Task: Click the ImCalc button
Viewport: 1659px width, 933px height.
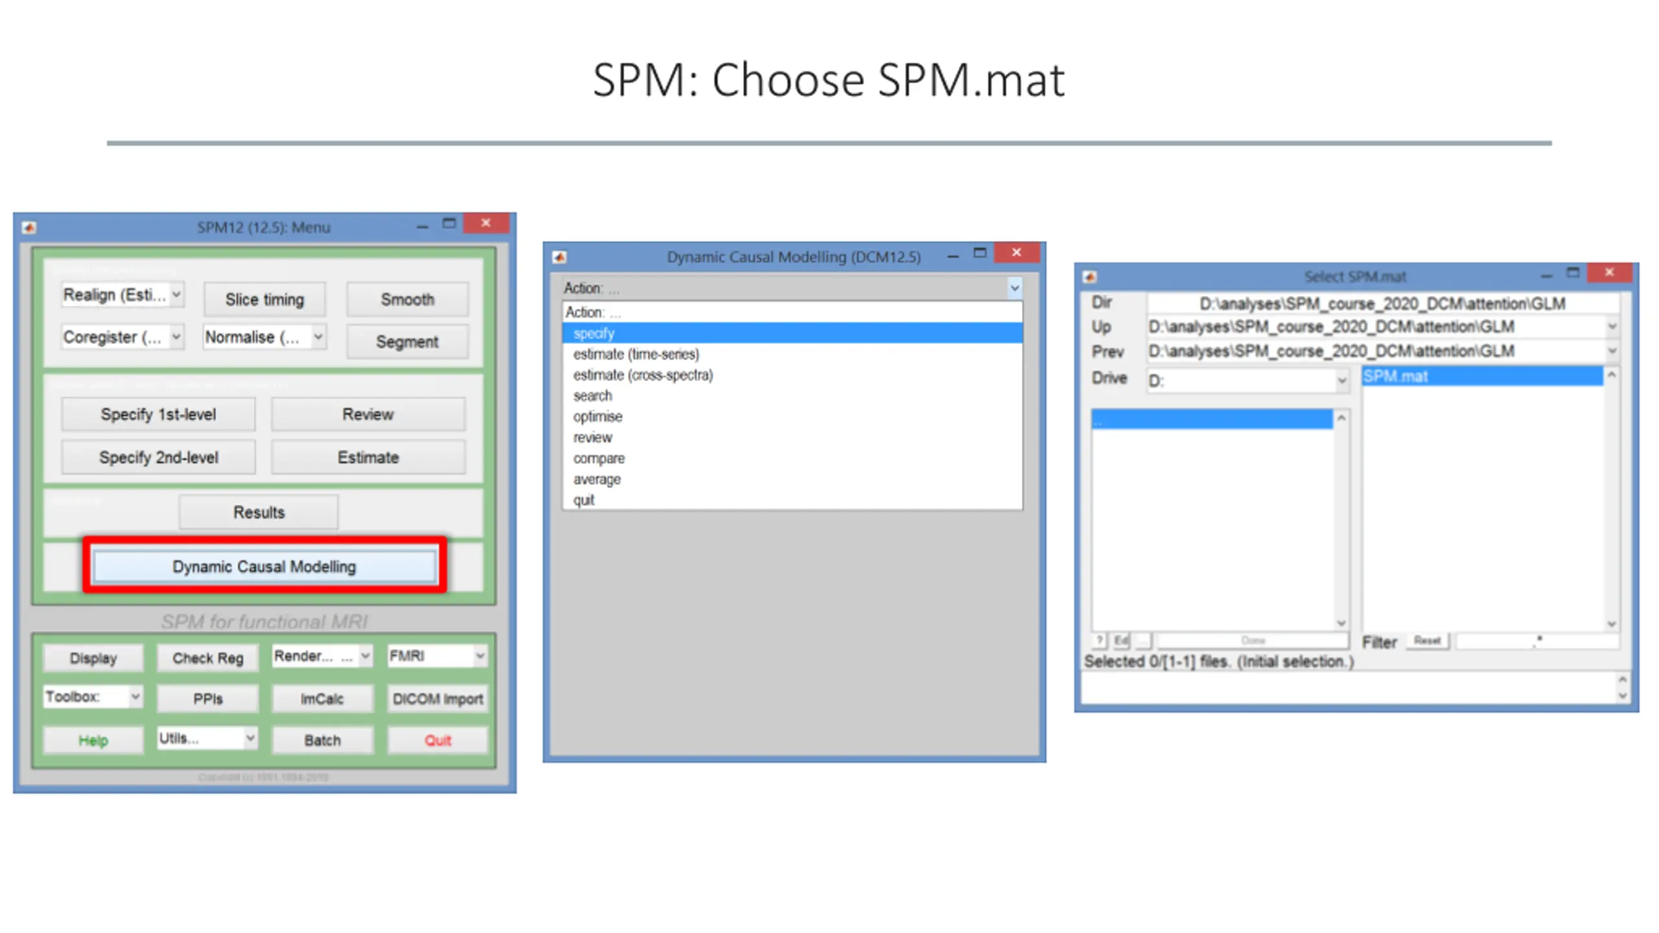Action: [322, 698]
